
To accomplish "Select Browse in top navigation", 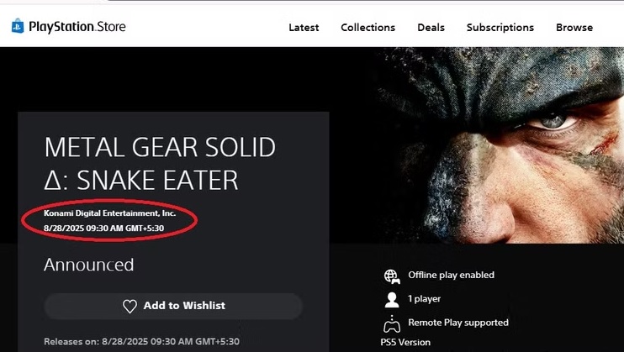I will (574, 28).
